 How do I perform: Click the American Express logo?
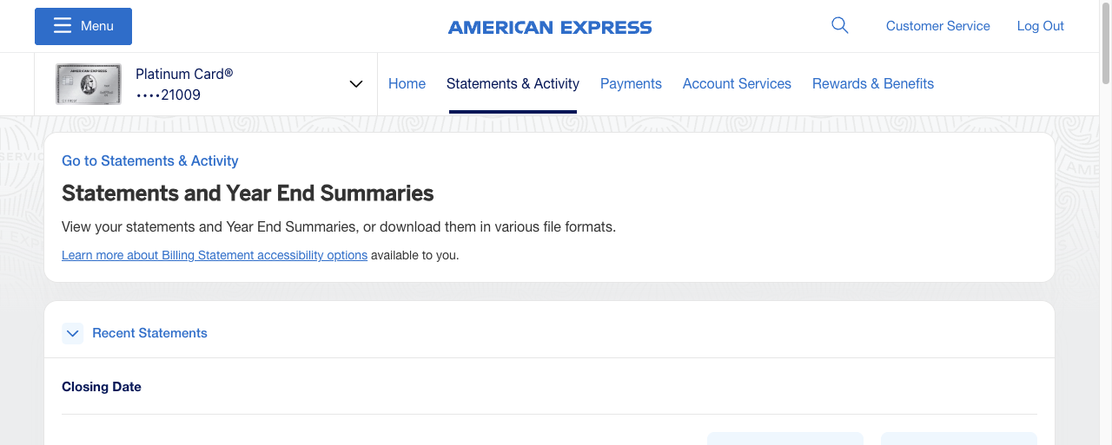(x=550, y=27)
